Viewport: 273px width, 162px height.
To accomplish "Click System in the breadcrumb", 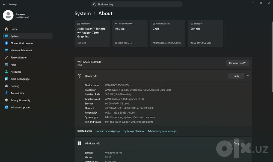I will tap(83, 13).
